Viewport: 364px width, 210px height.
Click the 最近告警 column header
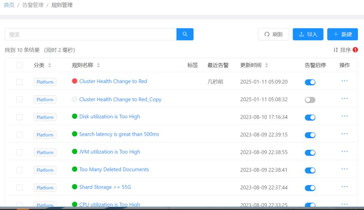[218, 65]
